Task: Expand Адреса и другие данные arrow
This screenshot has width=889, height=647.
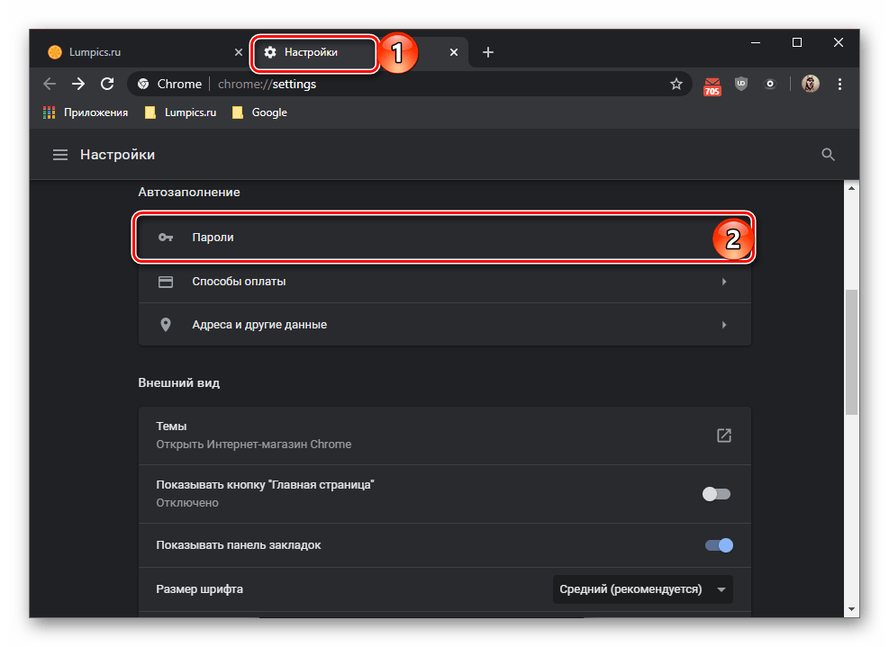Action: click(x=724, y=325)
